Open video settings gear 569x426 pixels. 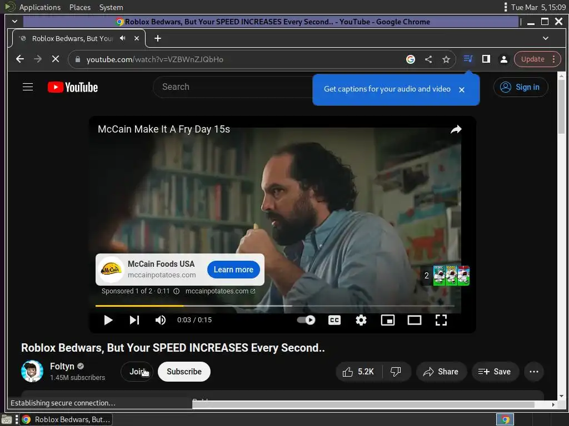[361, 320]
